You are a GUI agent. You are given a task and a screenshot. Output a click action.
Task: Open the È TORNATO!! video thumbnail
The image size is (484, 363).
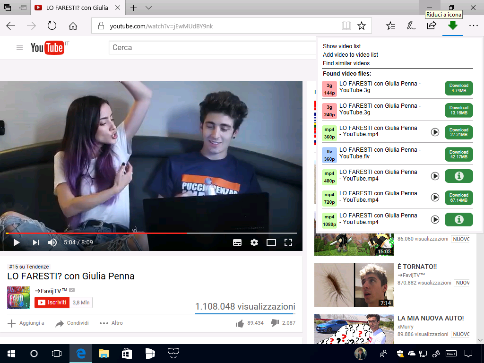click(354, 285)
